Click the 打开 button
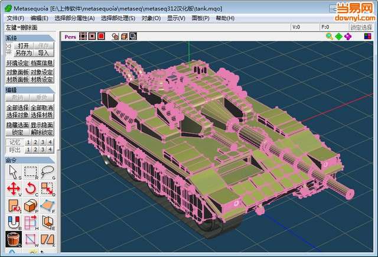The width and height of the screenshot is (378, 257). 23,45
